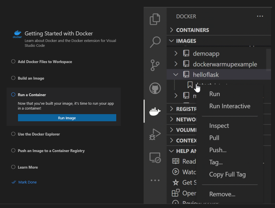275x208 pixels.
Task: Click the Run Image button
Action: point(67,118)
